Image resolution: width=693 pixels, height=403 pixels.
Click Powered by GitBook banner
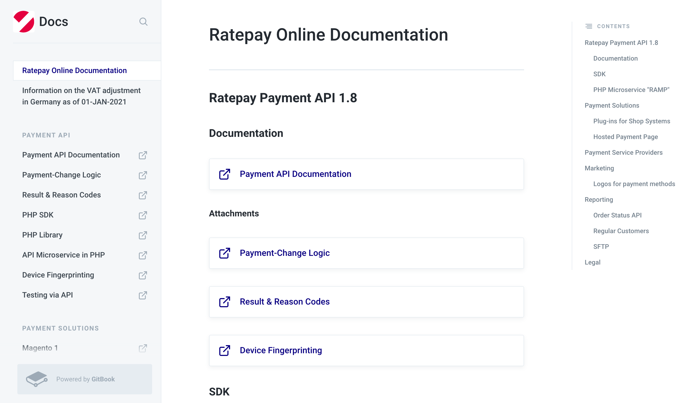coord(85,379)
